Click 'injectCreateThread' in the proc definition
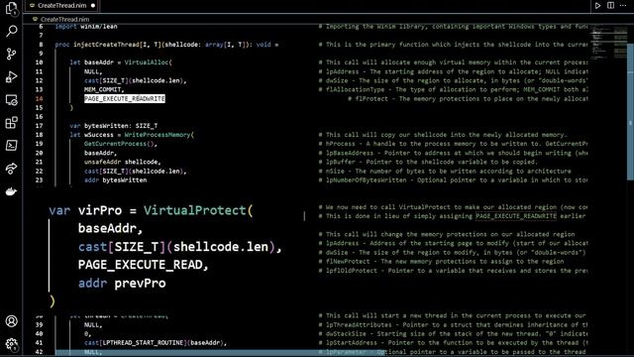 click(x=106, y=45)
